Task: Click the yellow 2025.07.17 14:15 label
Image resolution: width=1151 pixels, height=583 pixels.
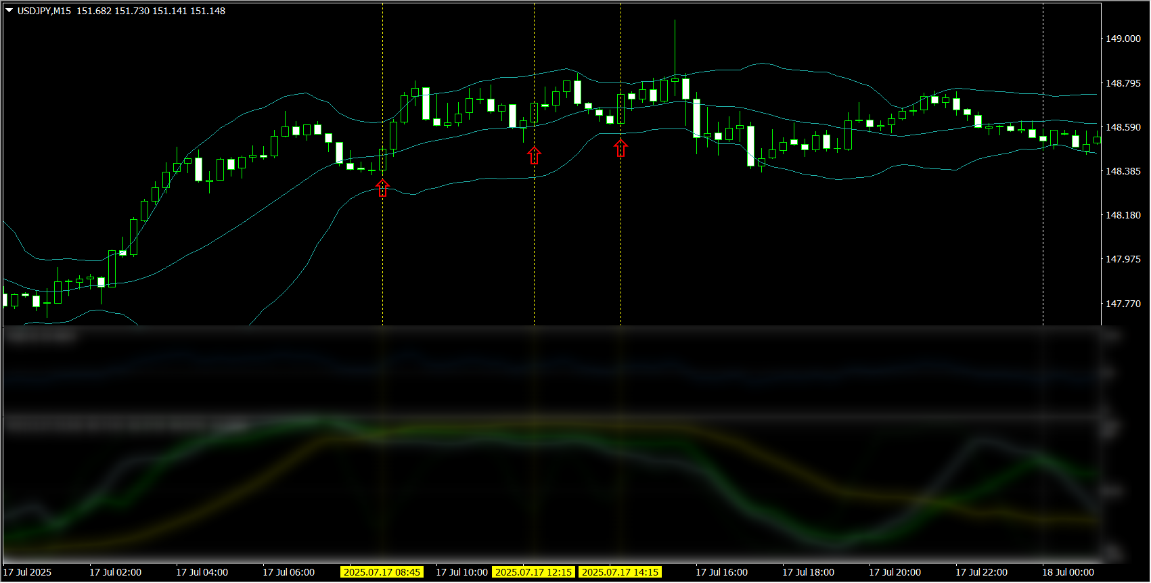Action: pyautogui.click(x=620, y=572)
